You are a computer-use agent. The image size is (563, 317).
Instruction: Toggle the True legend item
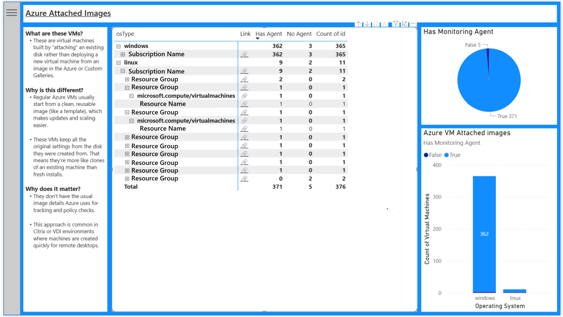coord(452,155)
